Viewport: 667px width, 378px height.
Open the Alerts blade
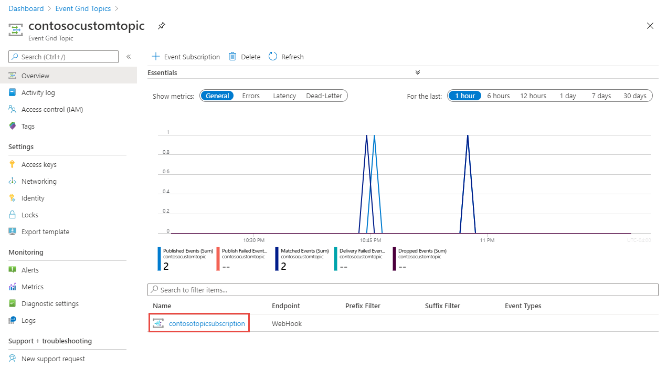point(32,269)
